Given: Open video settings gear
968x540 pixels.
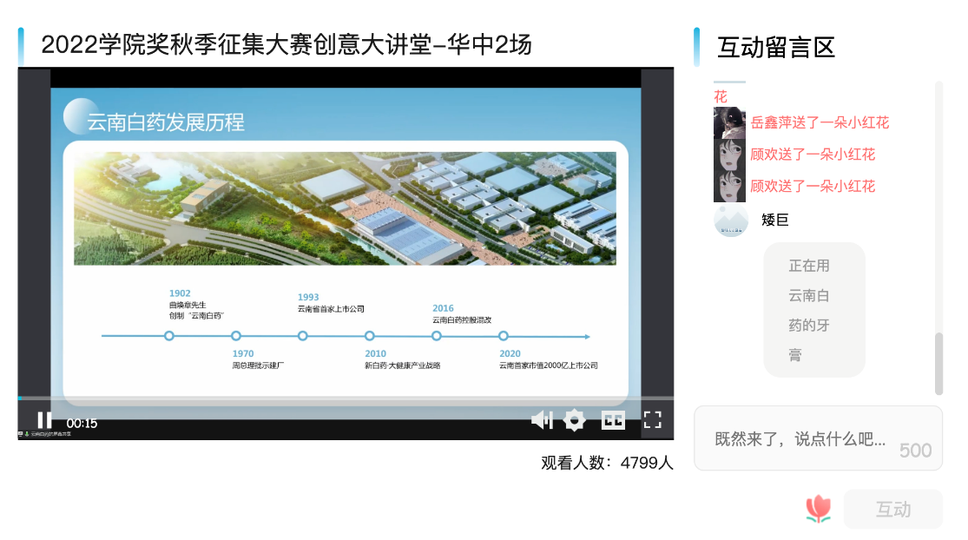Looking at the screenshot, I should [x=574, y=420].
